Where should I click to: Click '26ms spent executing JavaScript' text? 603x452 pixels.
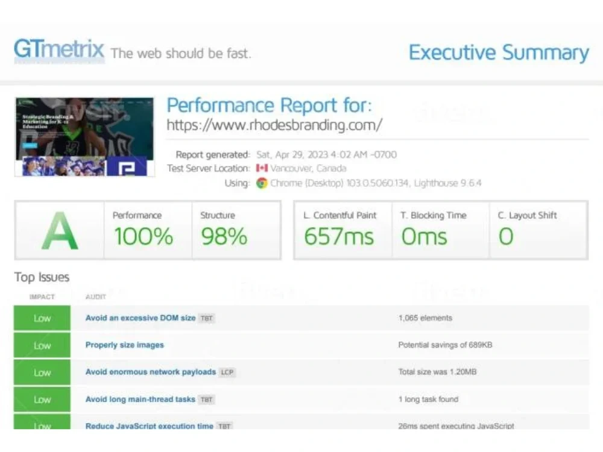click(456, 425)
